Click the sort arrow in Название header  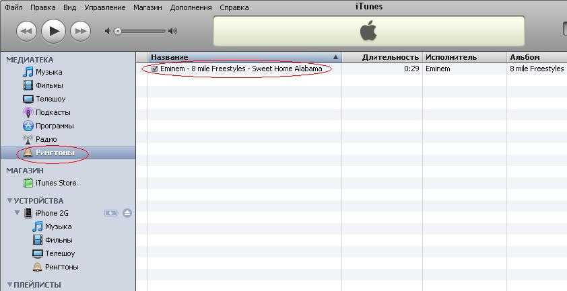pyautogui.click(x=335, y=57)
